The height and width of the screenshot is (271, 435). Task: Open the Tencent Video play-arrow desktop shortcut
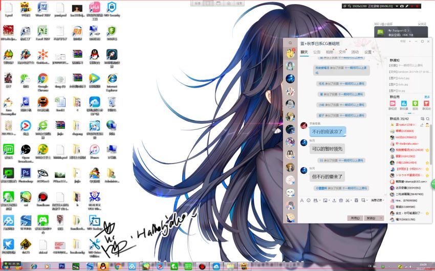[x=95, y=80]
